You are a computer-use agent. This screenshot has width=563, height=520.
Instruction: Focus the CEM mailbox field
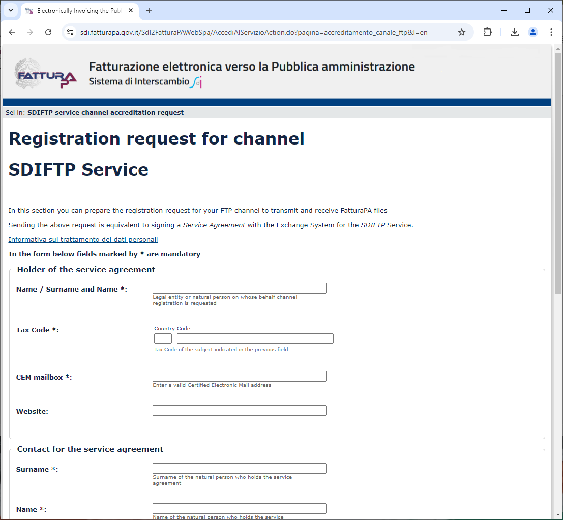(x=239, y=377)
